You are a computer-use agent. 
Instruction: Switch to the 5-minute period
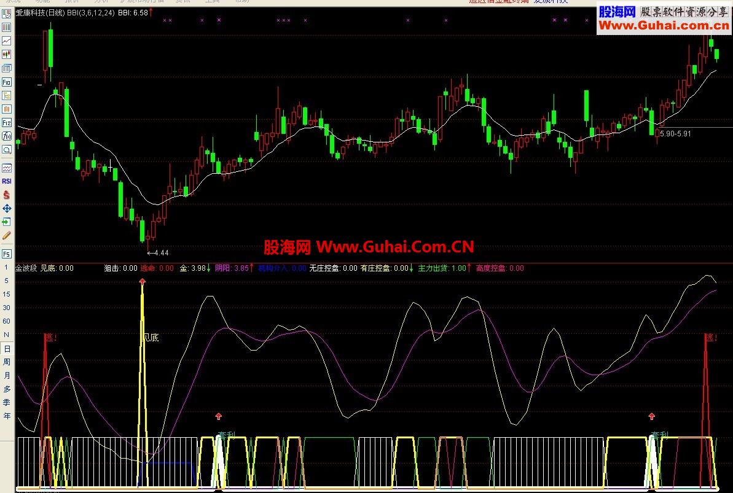[7, 281]
